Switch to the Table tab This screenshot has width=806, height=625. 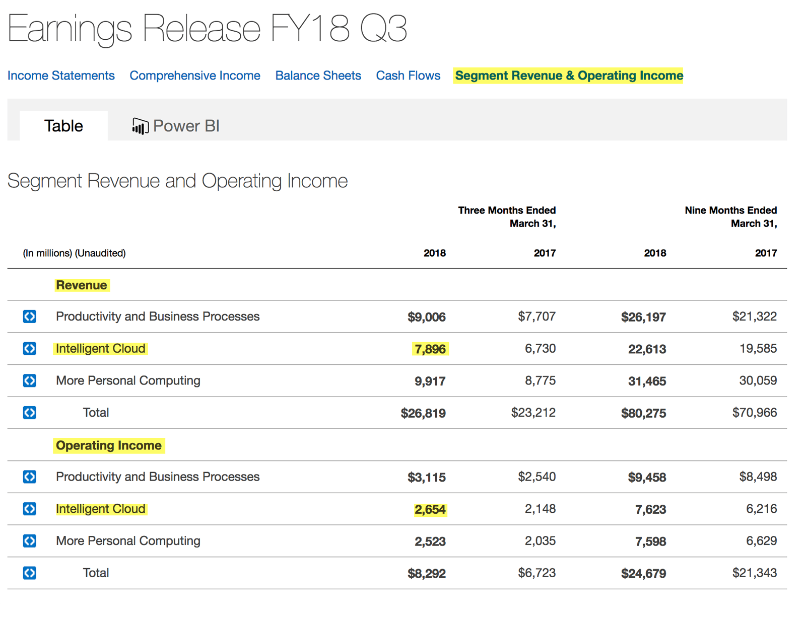(63, 126)
